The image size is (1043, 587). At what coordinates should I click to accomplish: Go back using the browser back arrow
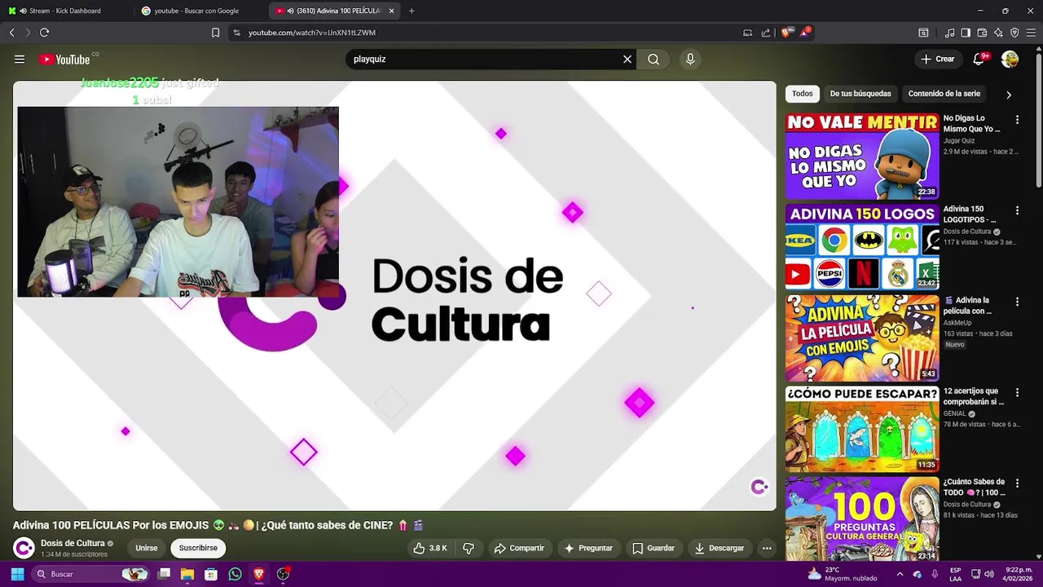point(11,33)
